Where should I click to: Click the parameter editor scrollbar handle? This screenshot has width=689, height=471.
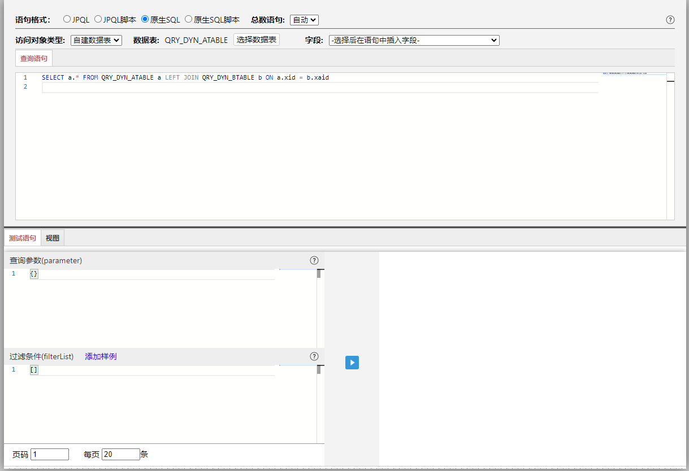point(319,274)
